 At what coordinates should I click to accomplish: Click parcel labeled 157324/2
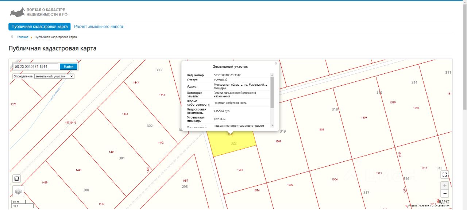tap(70, 122)
